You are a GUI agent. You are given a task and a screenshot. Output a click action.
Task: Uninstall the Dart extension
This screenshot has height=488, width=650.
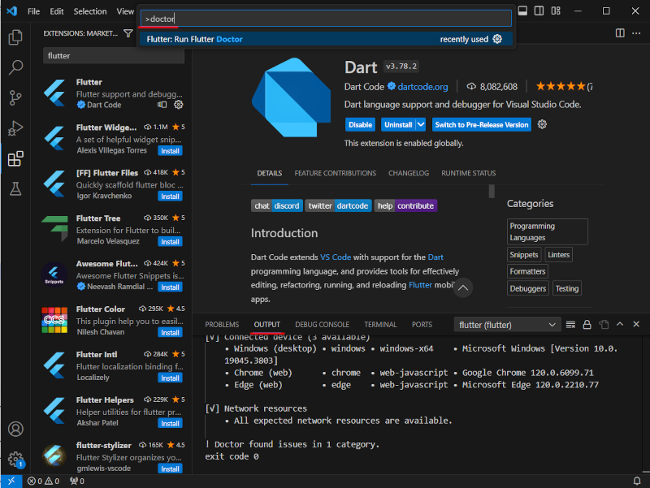398,125
